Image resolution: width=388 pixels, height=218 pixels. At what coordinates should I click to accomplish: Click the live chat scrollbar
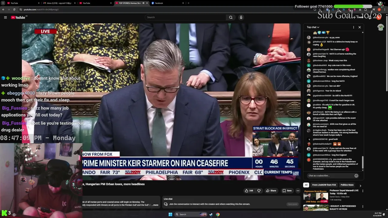tap(363, 163)
